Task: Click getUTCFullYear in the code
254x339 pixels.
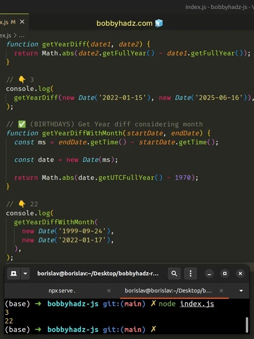Action: point(126,177)
